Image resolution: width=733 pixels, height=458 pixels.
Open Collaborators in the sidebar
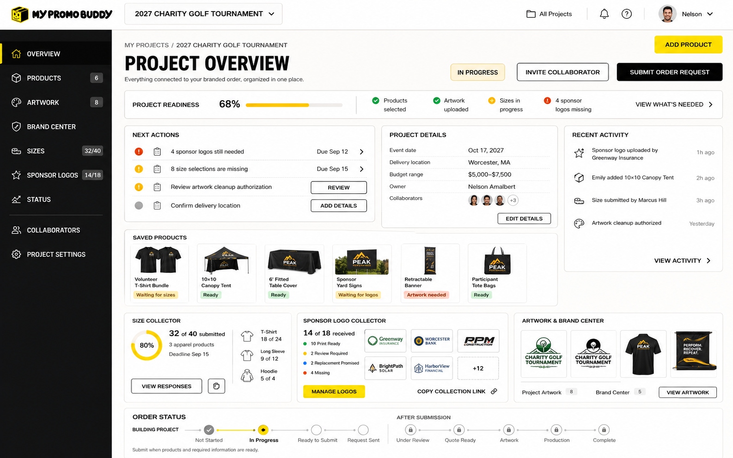56,230
